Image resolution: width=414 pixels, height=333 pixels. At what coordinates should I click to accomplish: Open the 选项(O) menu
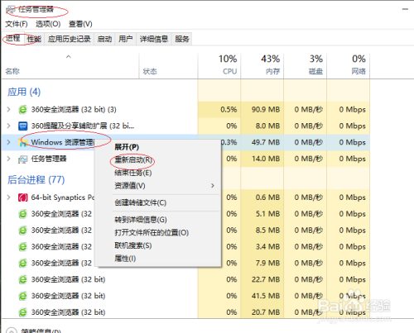click(48, 24)
